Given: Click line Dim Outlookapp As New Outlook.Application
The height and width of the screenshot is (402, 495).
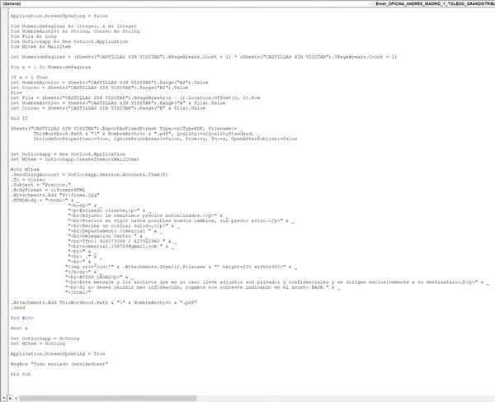Looking at the screenshot, I should (x=69, y=41).
